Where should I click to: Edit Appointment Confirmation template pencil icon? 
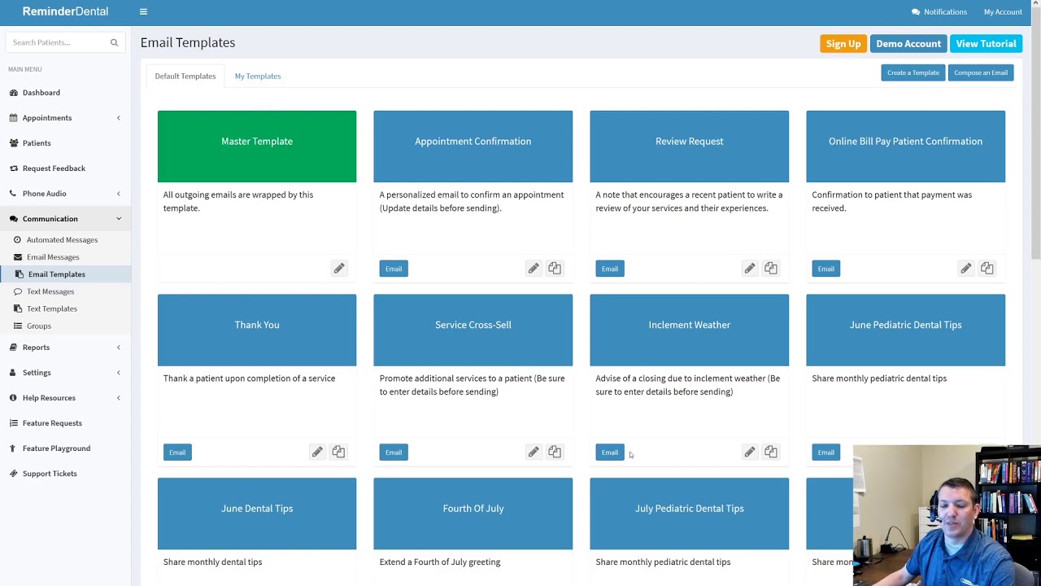coord(534,269)
